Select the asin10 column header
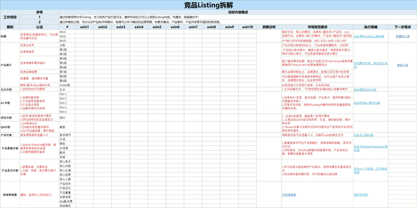Image resolution: width=417 pixels, height=208 pixels. (247, 27)
